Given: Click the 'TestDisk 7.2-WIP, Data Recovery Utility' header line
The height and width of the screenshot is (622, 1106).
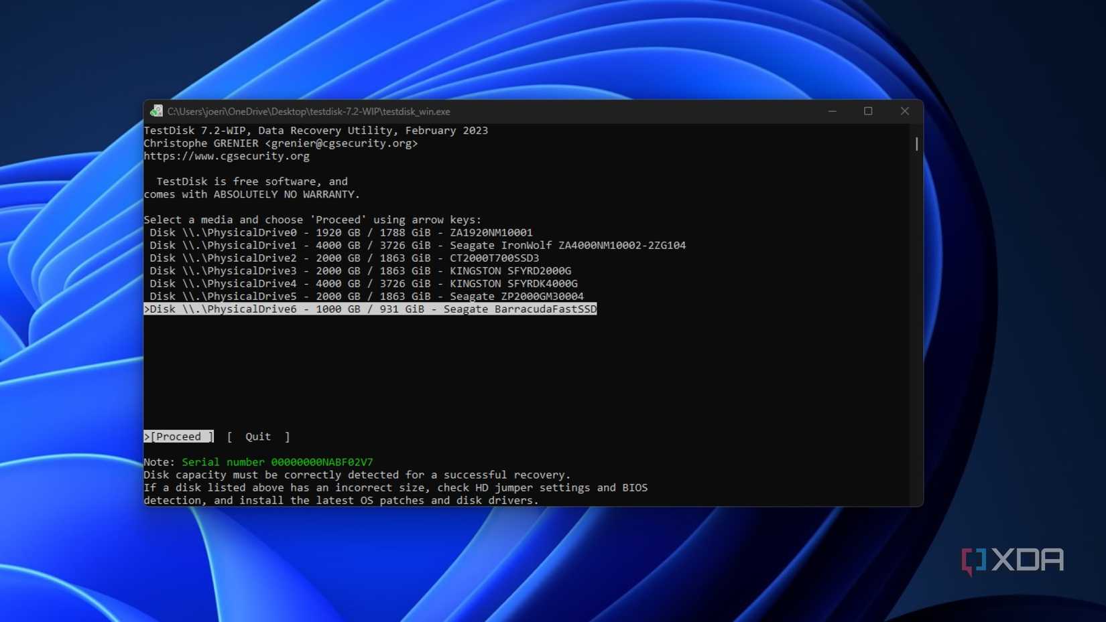Looking at the screenshot, I should point(316,131).
